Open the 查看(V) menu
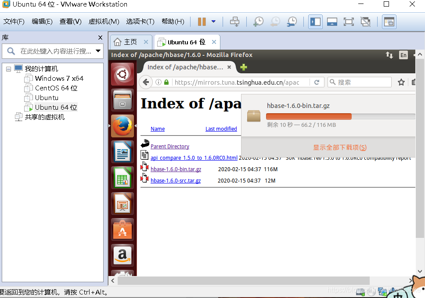Viewport: 425px width, 298px height. (71, 22)
